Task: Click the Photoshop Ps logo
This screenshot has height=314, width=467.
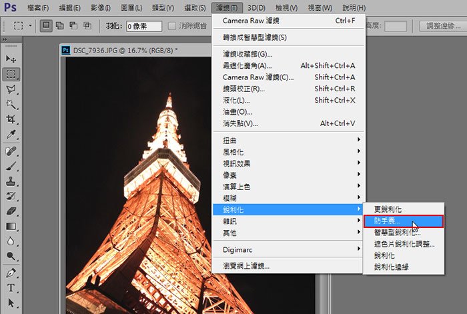Action: coord(10,7)
